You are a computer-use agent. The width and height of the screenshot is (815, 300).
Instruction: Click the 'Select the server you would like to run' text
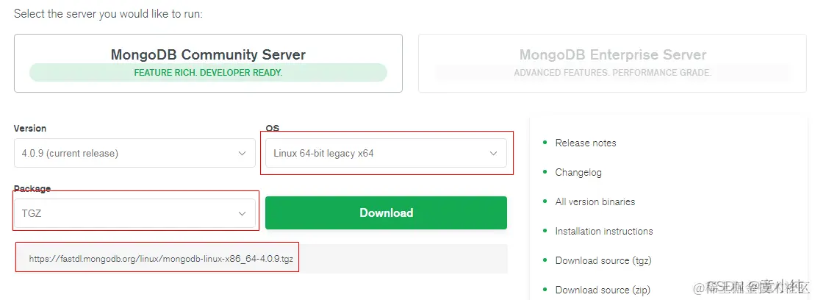(108, 14)
